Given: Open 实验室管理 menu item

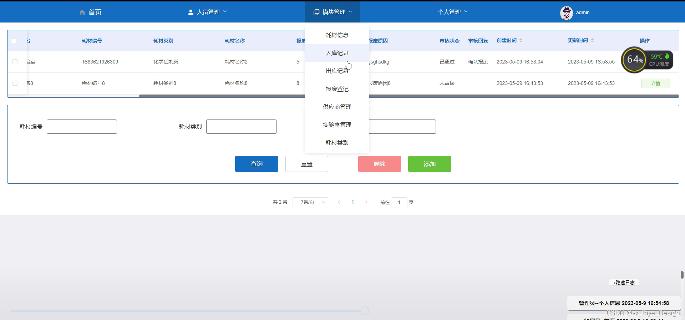Looking at the screenshot, I should click(x=337, y=125).
